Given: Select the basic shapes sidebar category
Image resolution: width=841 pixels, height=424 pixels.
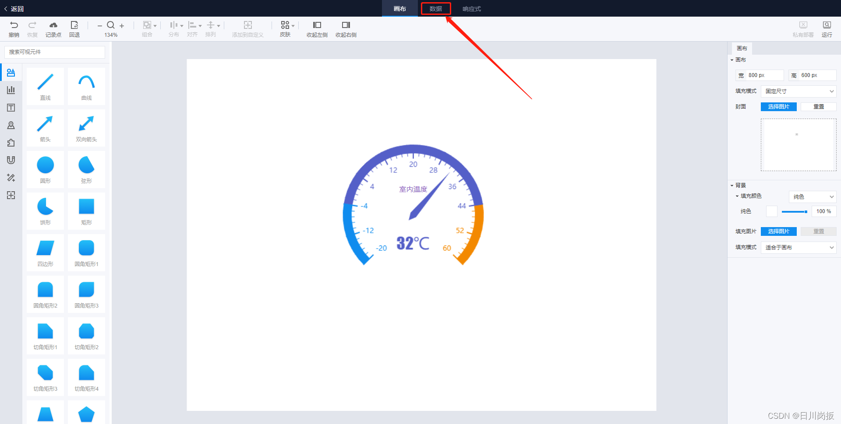Looking at the screenshot, I should (x=11, y=72).
